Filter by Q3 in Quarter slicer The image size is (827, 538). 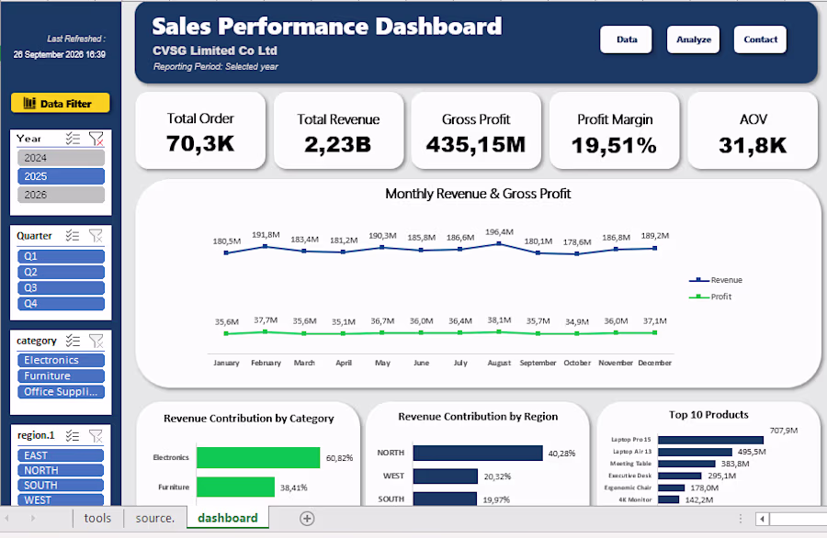click(62, 288)
